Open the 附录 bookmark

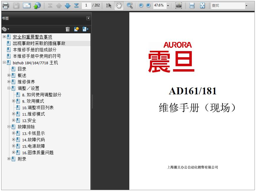(22, 159)
